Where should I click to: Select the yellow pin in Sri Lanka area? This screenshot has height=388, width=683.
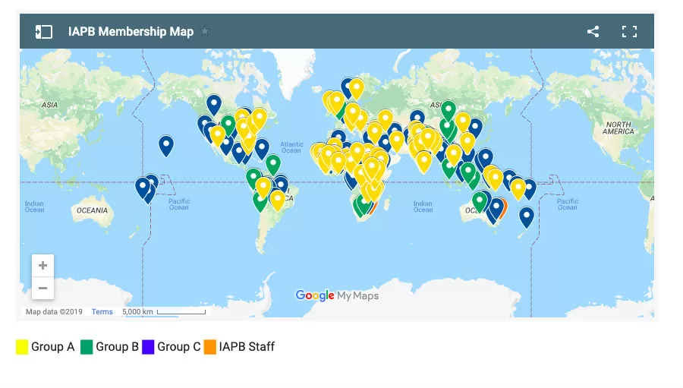(423, 161)
